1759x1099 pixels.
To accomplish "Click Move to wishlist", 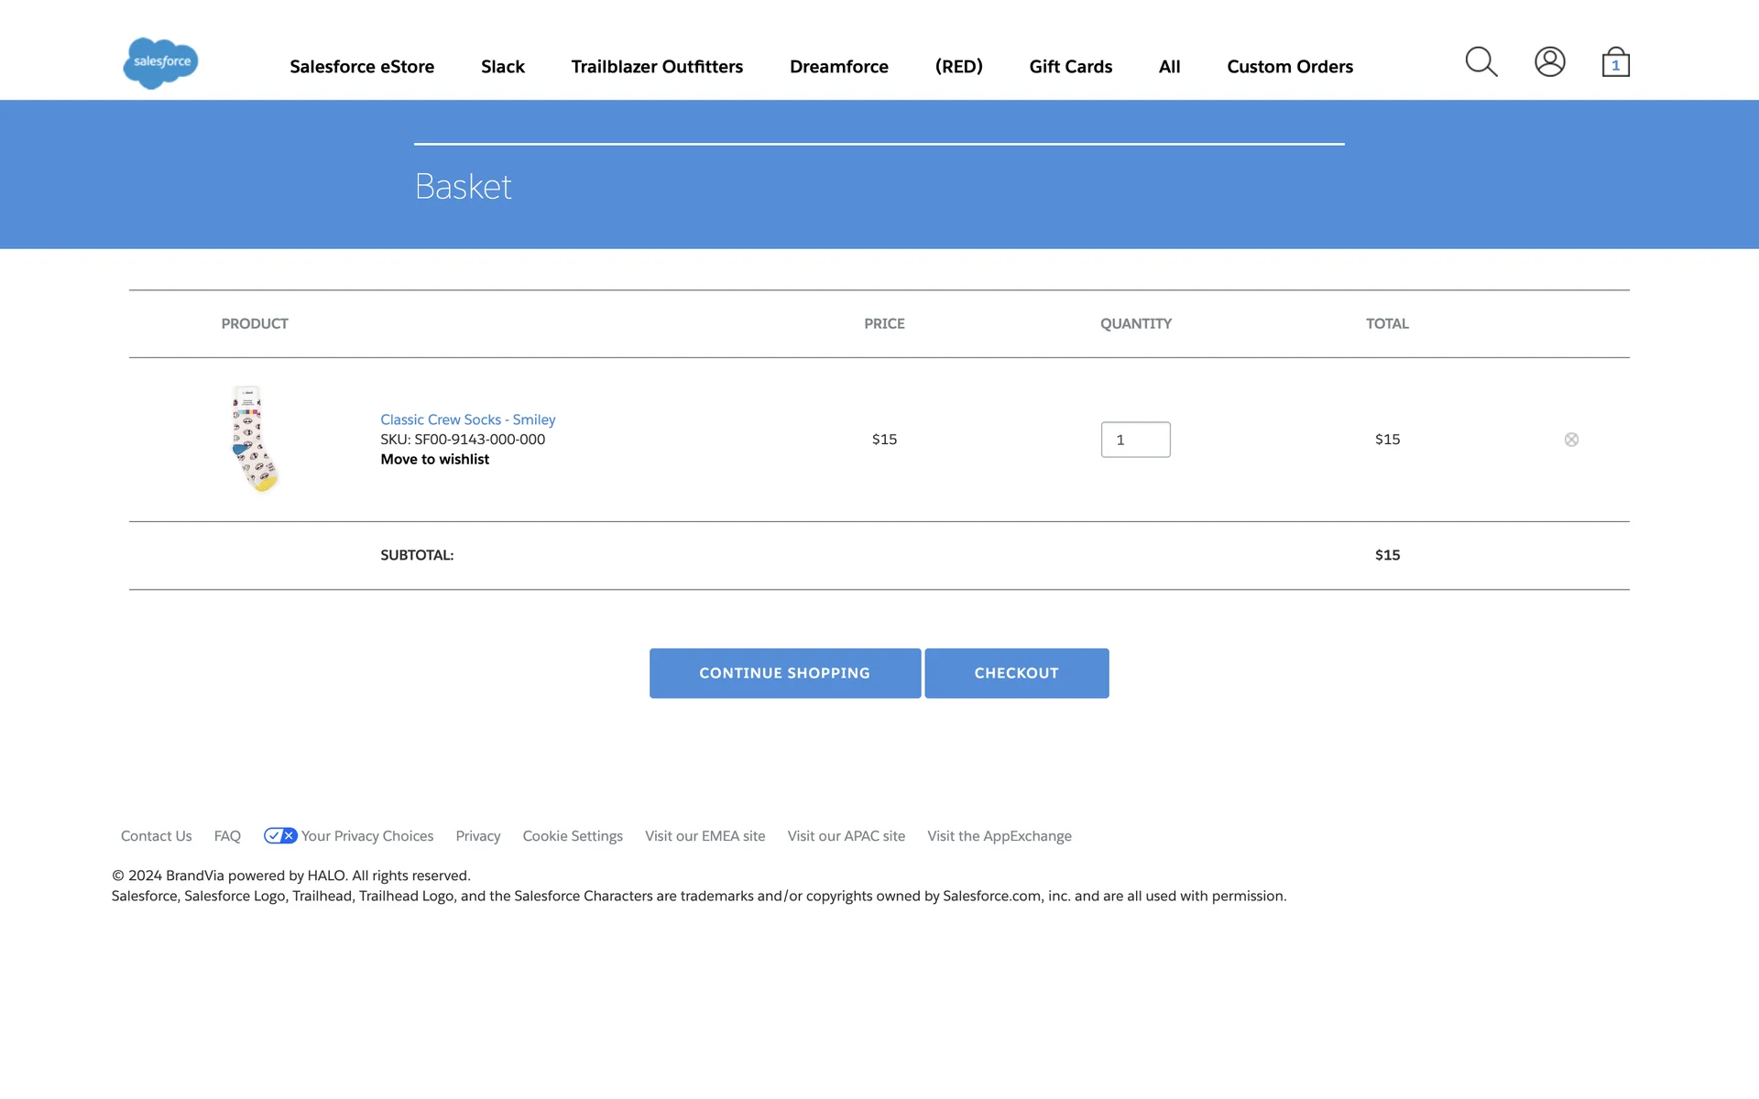I will [434, 460].
